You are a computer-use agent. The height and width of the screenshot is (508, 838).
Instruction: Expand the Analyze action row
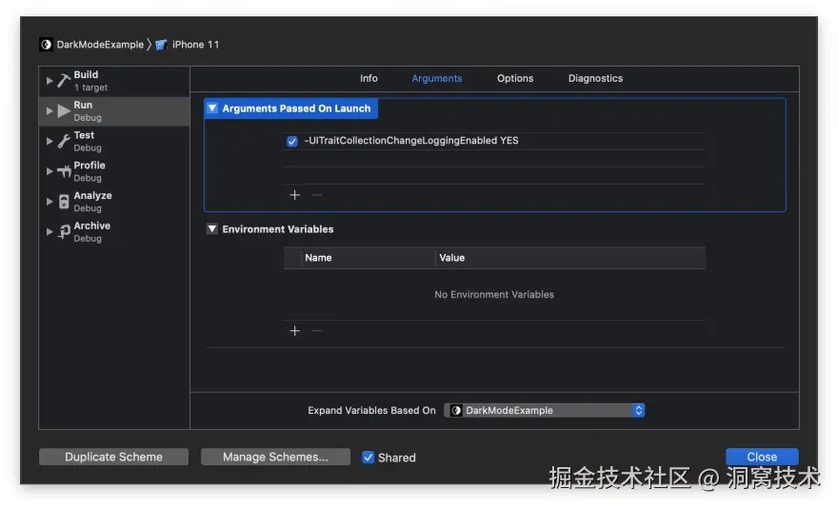pos(50,202)
